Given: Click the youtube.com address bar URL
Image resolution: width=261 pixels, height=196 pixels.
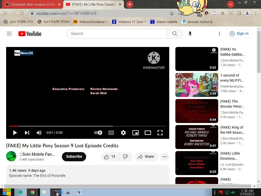Looking at the screenshot, I should (67, 13).
